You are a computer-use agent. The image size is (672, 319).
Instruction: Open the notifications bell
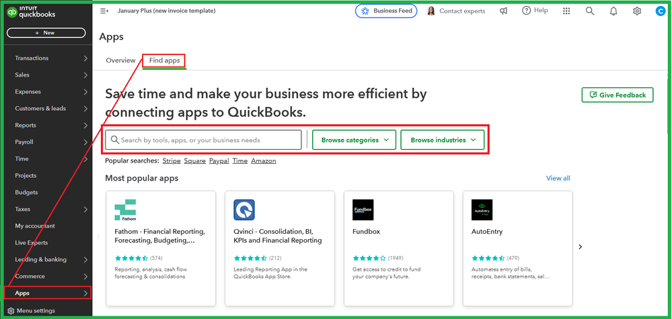613,11
